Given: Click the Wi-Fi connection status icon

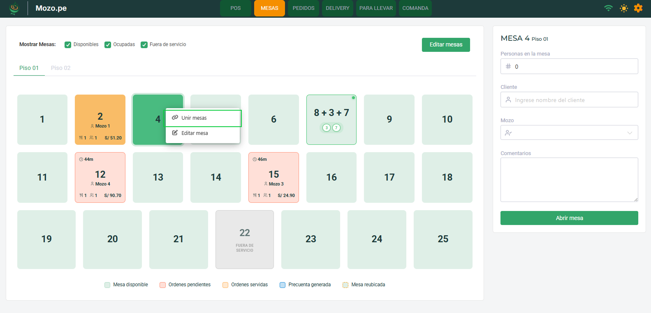Looking at the screenshot, I should [608, 8].
